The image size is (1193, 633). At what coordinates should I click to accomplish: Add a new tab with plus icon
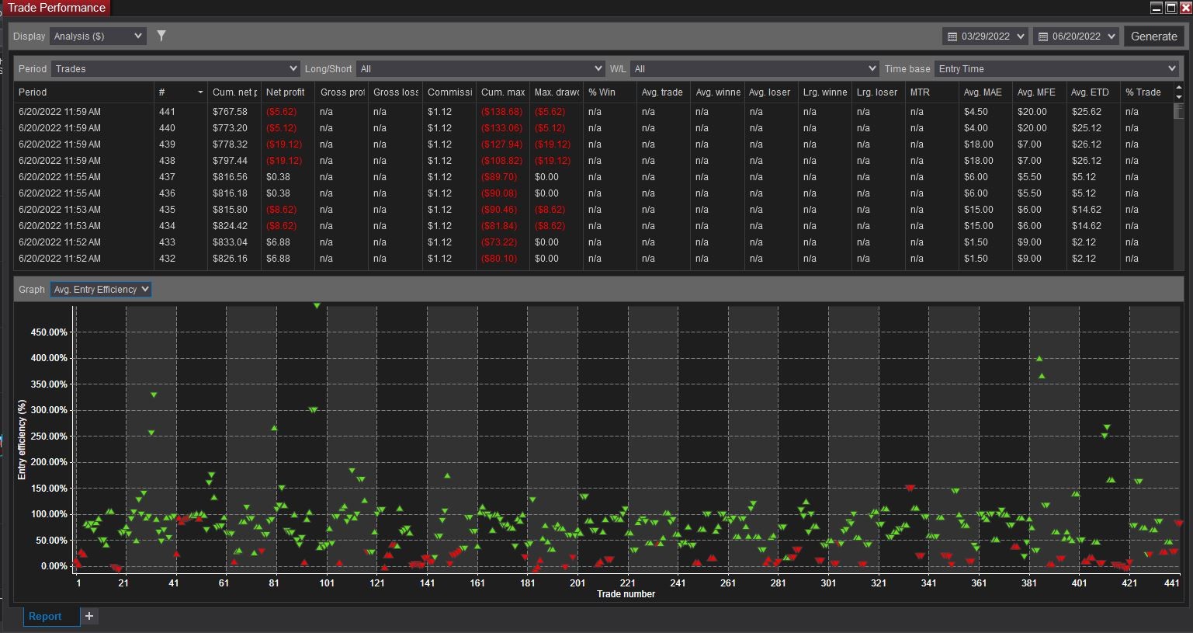[89, 616]
